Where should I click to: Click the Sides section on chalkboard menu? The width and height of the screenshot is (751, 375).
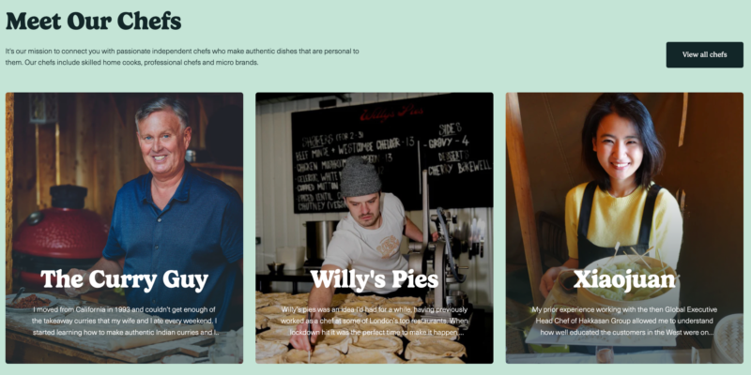tap(450, 128)
